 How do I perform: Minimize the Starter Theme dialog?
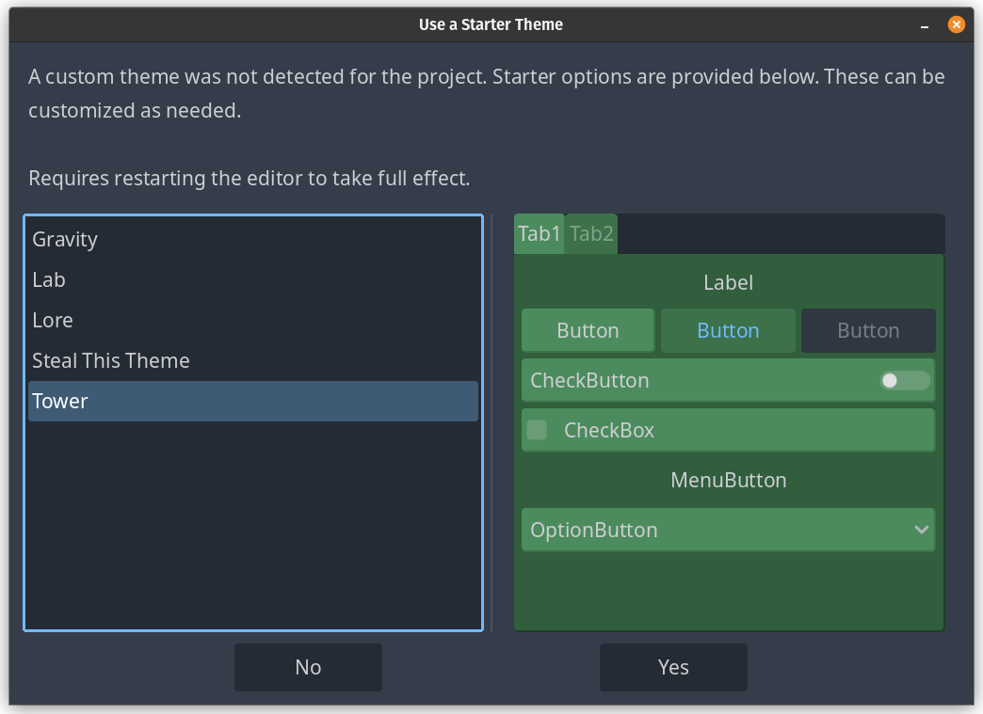pos(927,24)
